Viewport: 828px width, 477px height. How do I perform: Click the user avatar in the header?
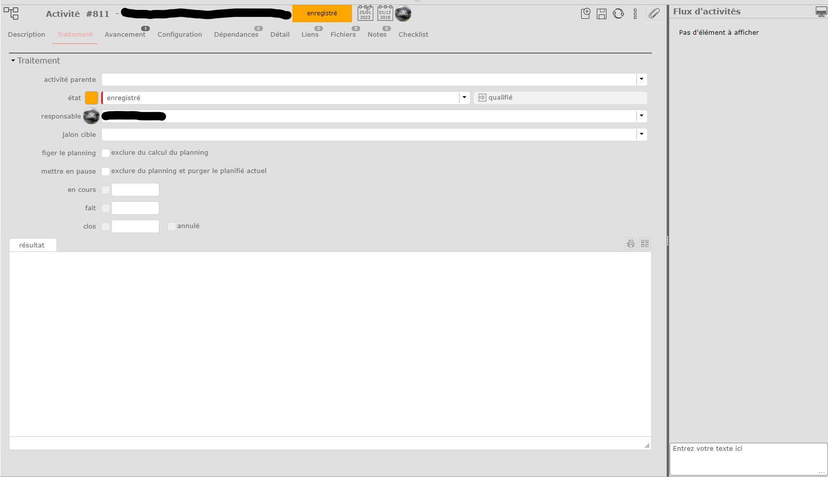[x=403, y=13]
